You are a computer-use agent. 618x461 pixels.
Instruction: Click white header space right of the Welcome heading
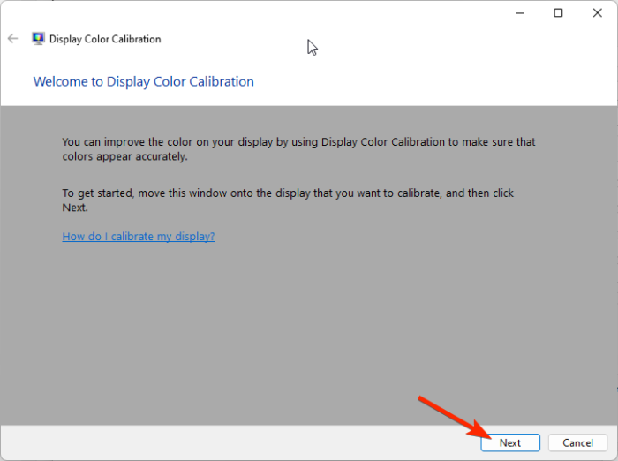424,81
